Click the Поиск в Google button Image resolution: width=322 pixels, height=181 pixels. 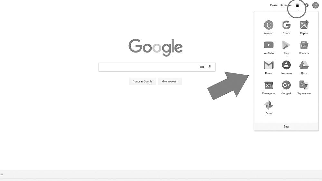[x=143, y=81]
